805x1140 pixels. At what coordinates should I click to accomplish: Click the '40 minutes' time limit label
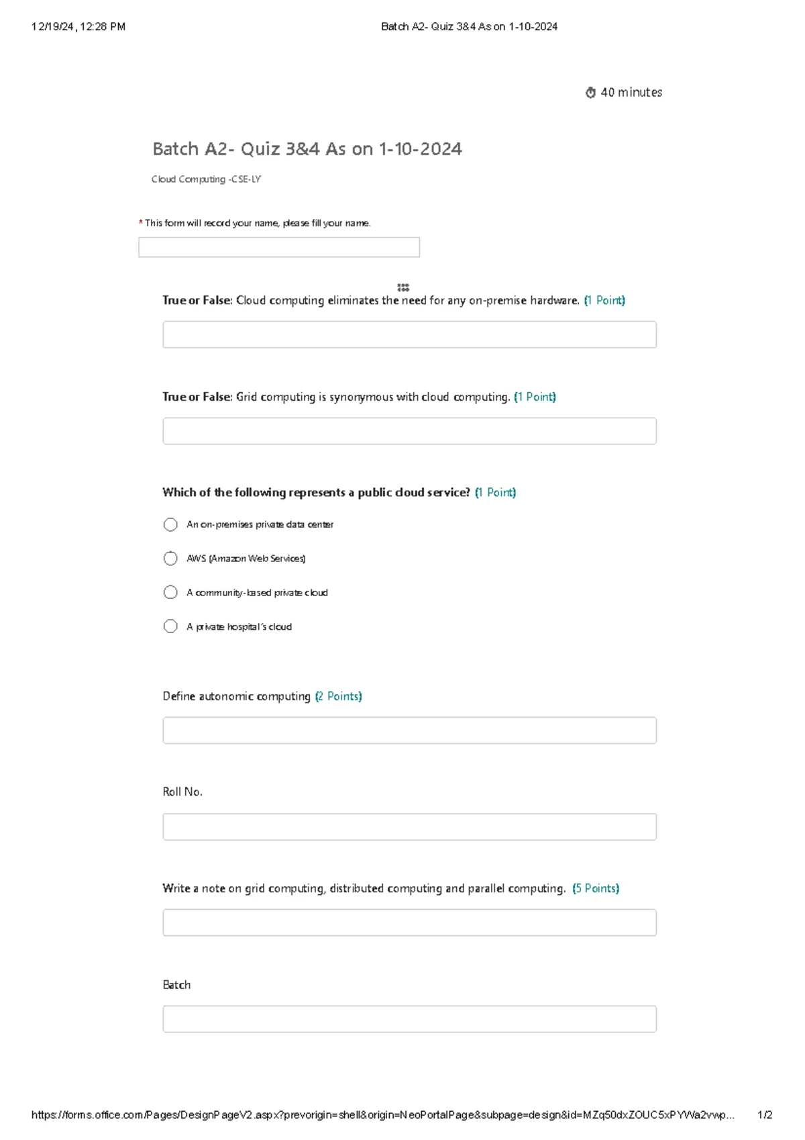click(x=631, y=93)
